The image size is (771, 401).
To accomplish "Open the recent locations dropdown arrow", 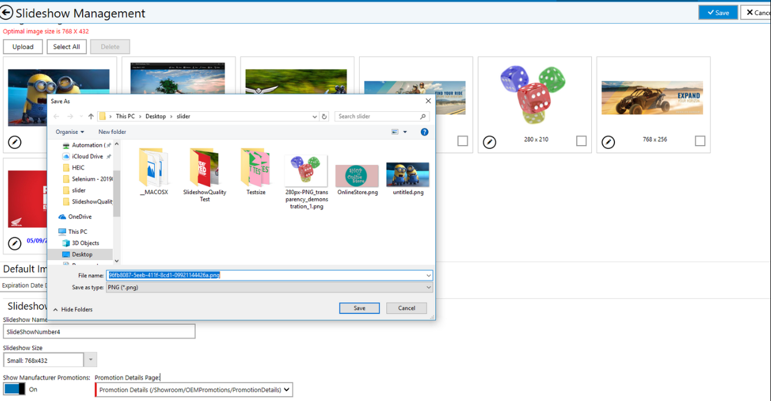I will (x=80, y=117).
